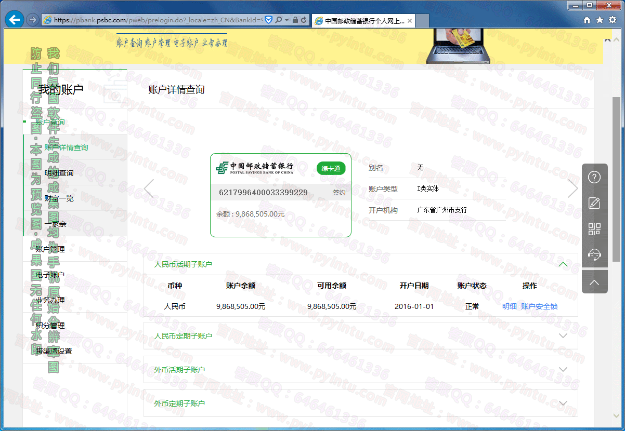This screenshot has width=625, height=431.
Task: Click the green 绿卡通 badge
Action: 331,168
